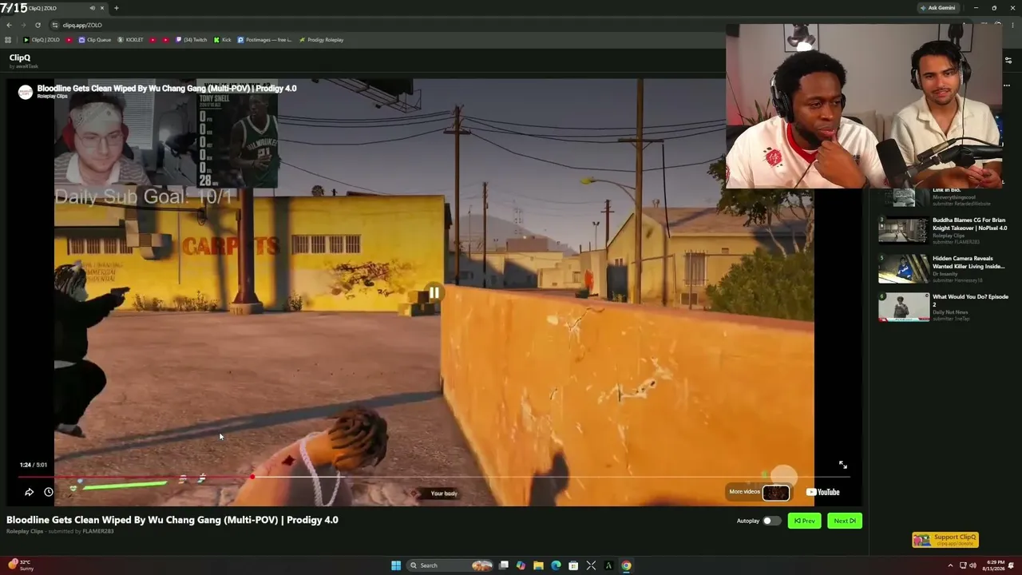Select queue clip 'Hidden Camera Reveals Wanted Killer'

[969, 262]
